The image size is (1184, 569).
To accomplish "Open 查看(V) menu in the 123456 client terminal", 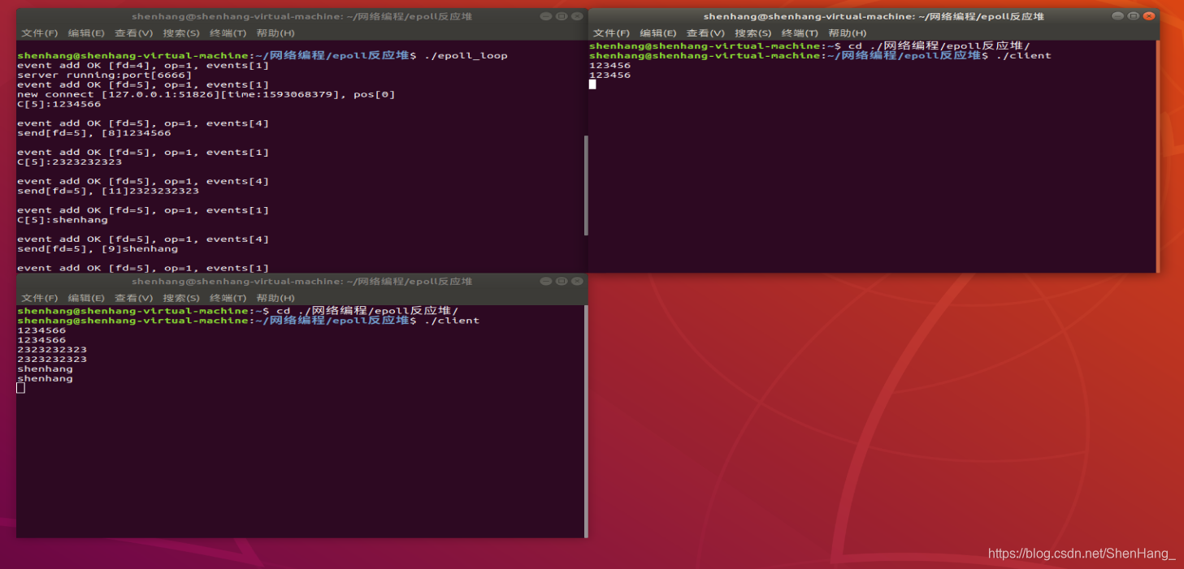I will tap(705, 33).
